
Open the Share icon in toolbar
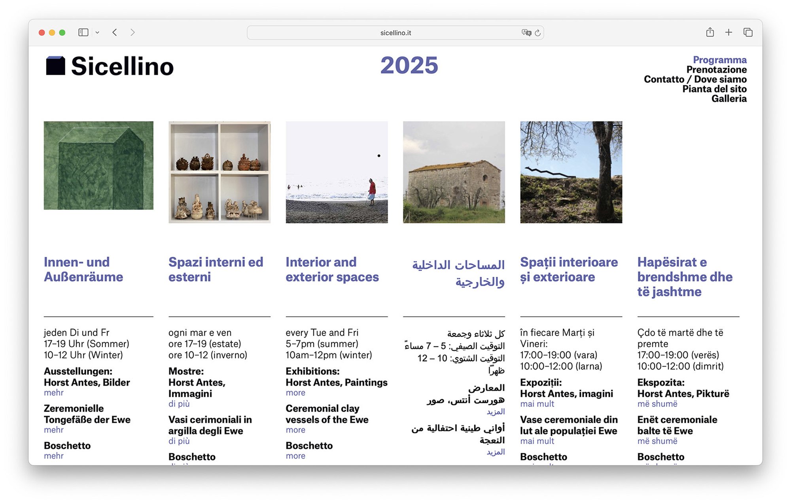coord(710,32)
